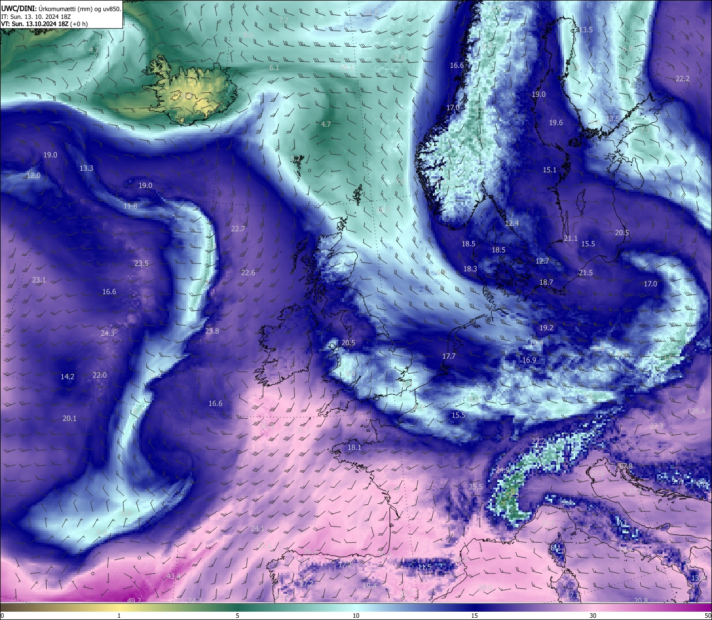This screenshot has width=712, height=620.
Task: Click the colour scale tick labelled 1
Action: coord(119,616)
